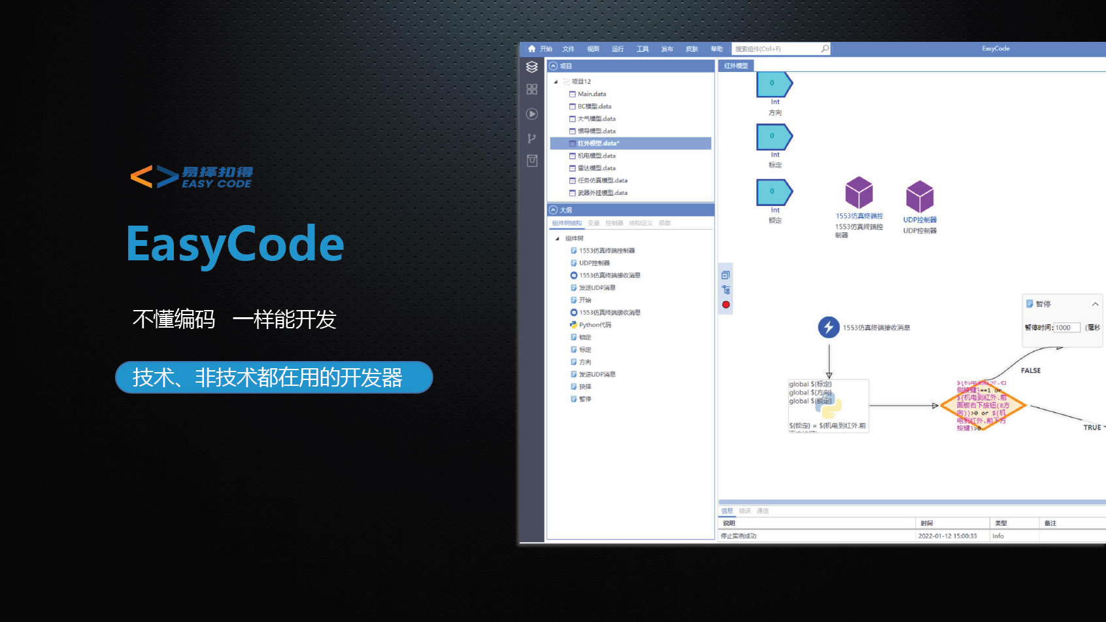Click the lightning event node 1553仿真终端接收消息

[x=829, y=327]
